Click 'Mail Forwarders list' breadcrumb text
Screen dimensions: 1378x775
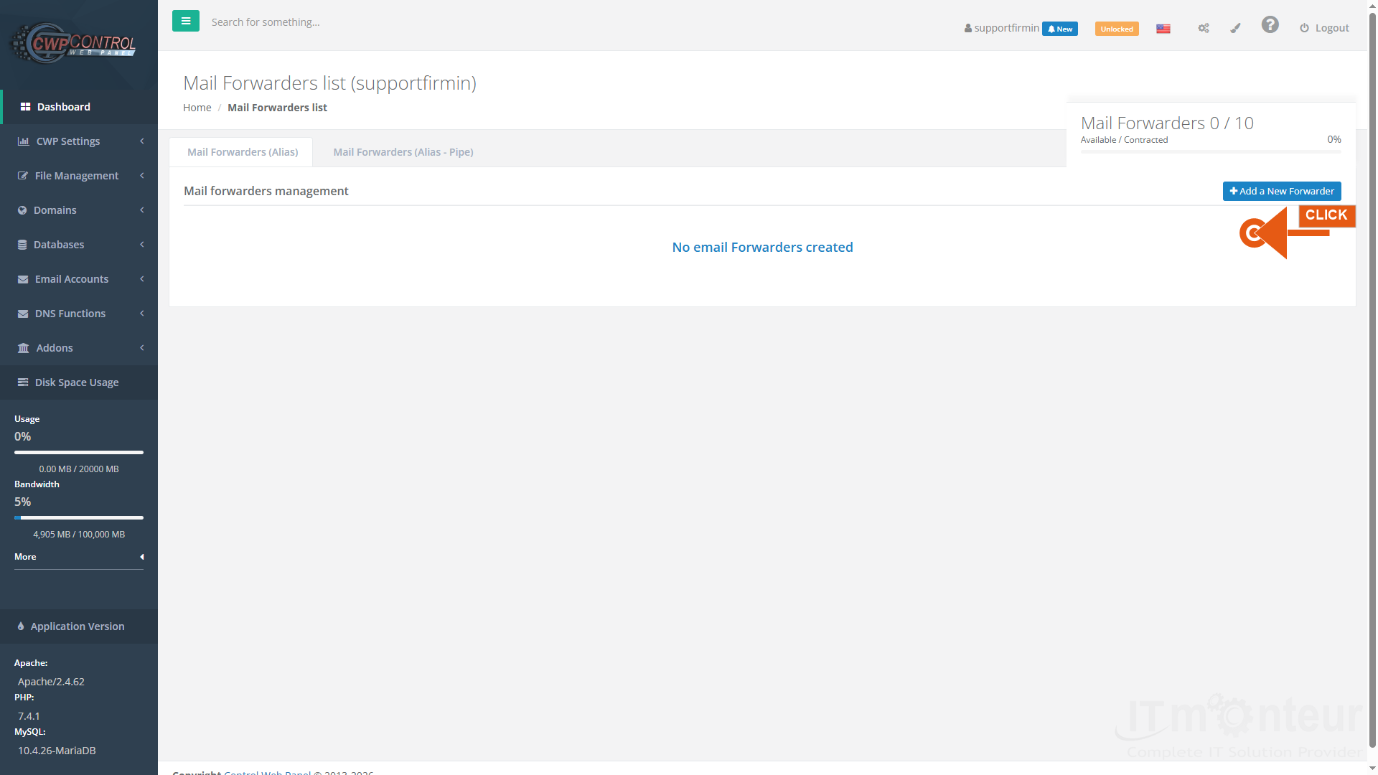(277, 108)
